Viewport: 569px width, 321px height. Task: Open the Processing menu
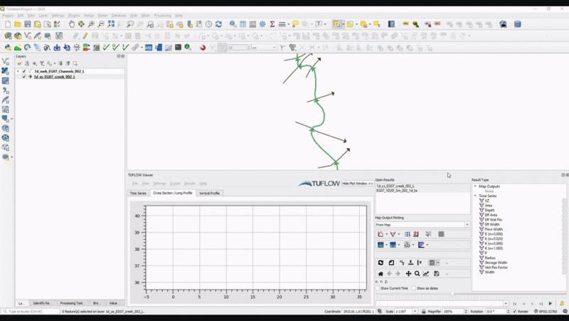[162, 15]
